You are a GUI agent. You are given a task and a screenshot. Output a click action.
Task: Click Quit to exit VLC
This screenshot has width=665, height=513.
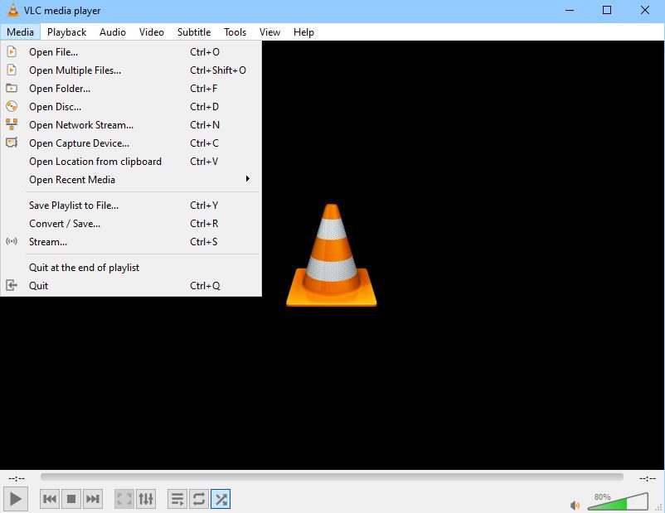[x=39, y=286]
